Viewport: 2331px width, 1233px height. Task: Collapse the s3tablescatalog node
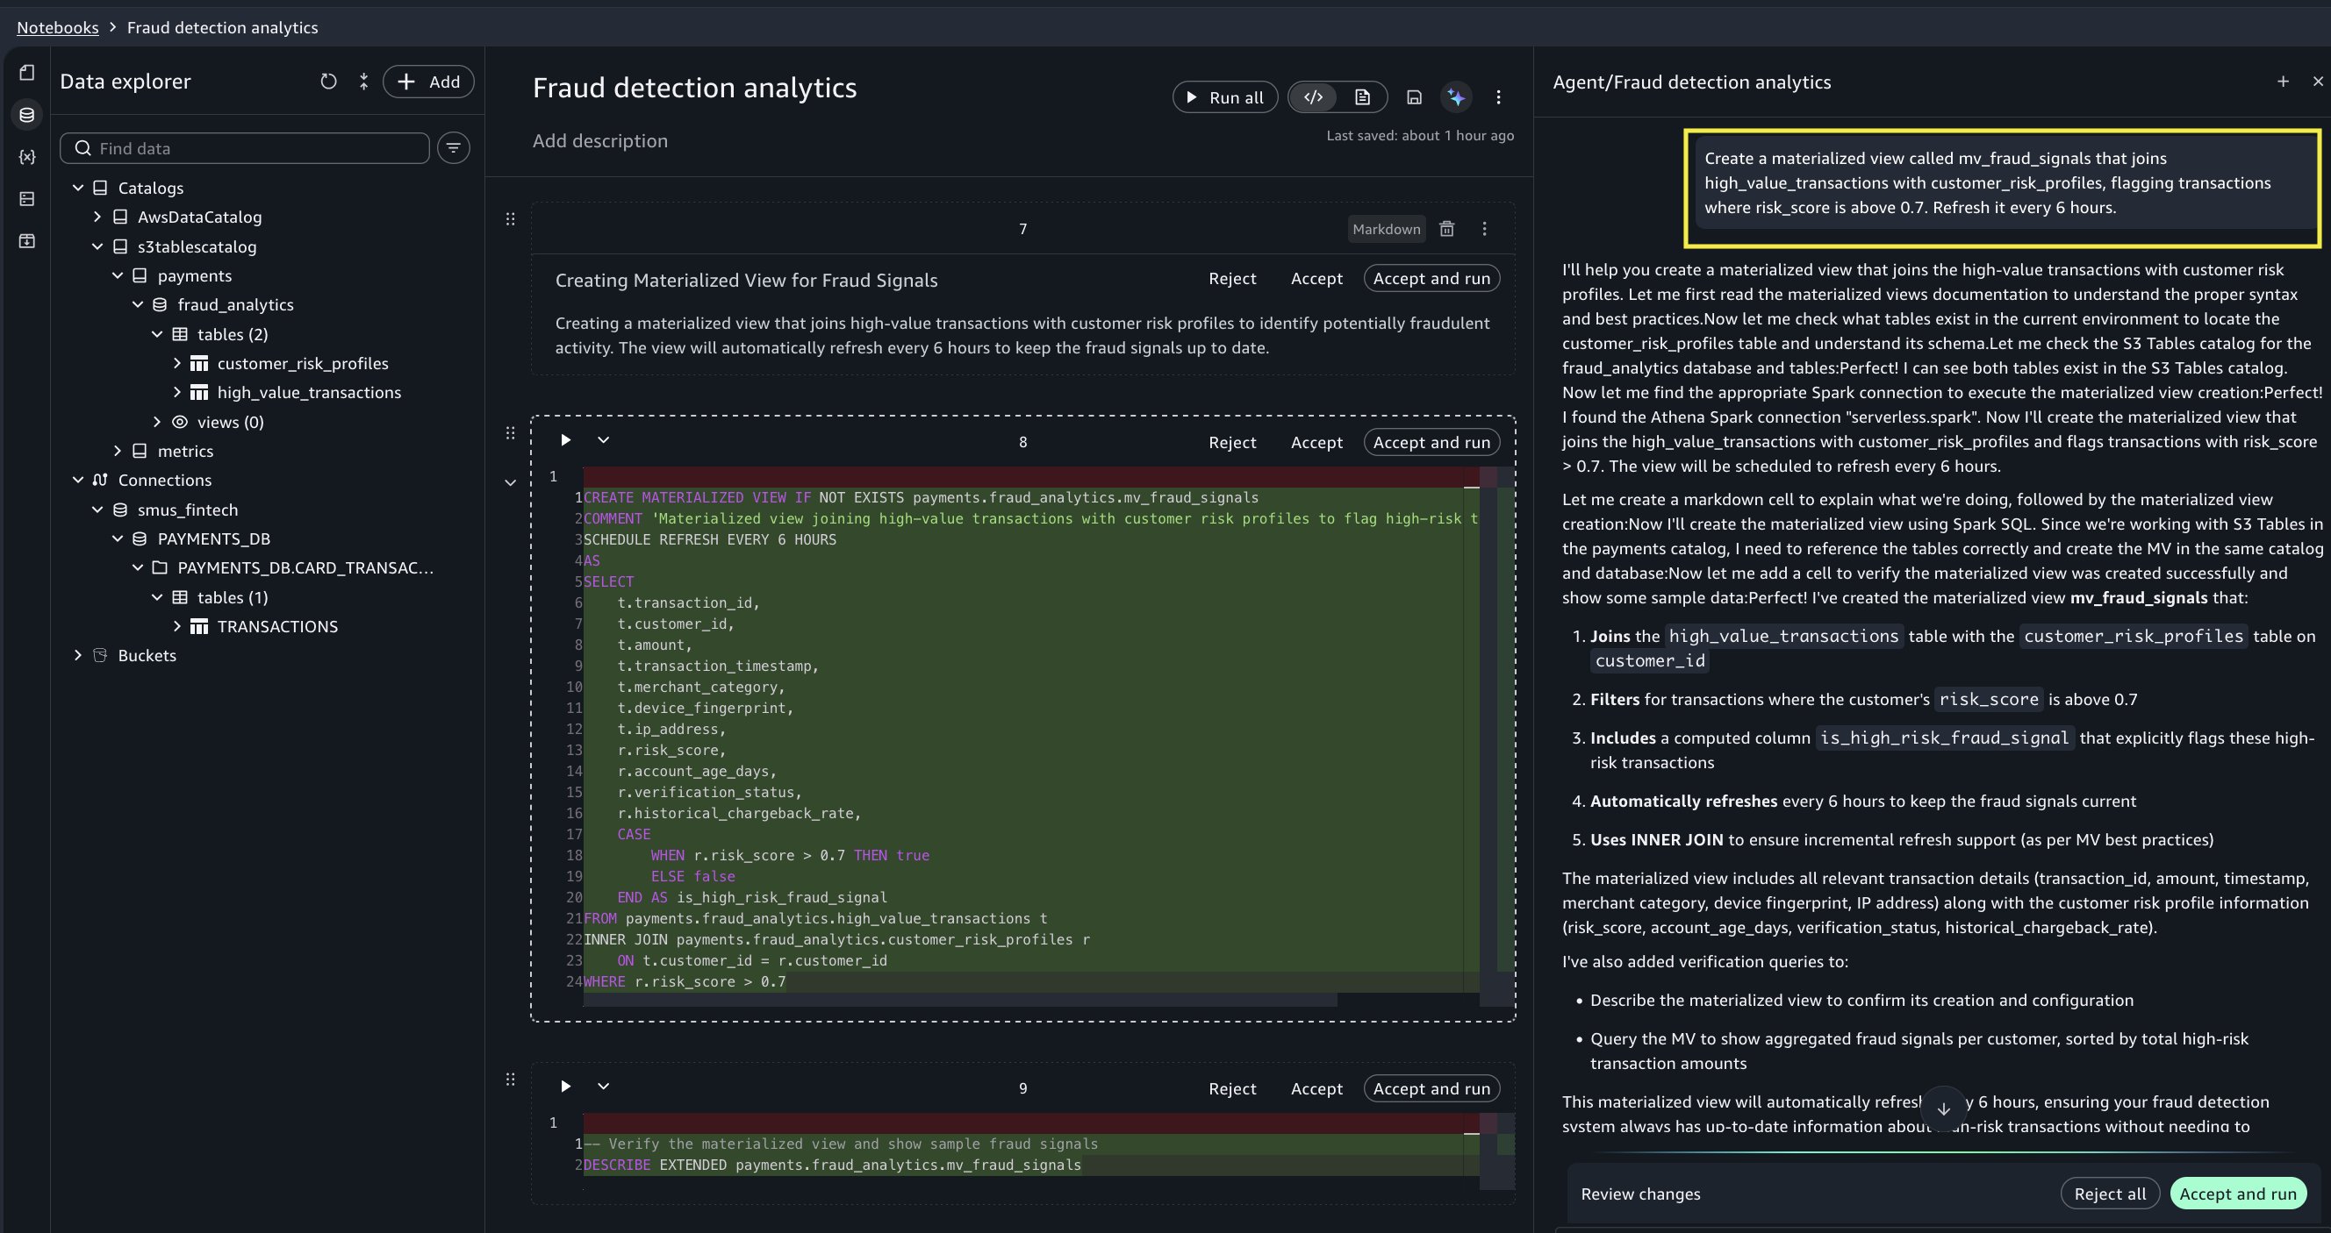click(97, 246)
